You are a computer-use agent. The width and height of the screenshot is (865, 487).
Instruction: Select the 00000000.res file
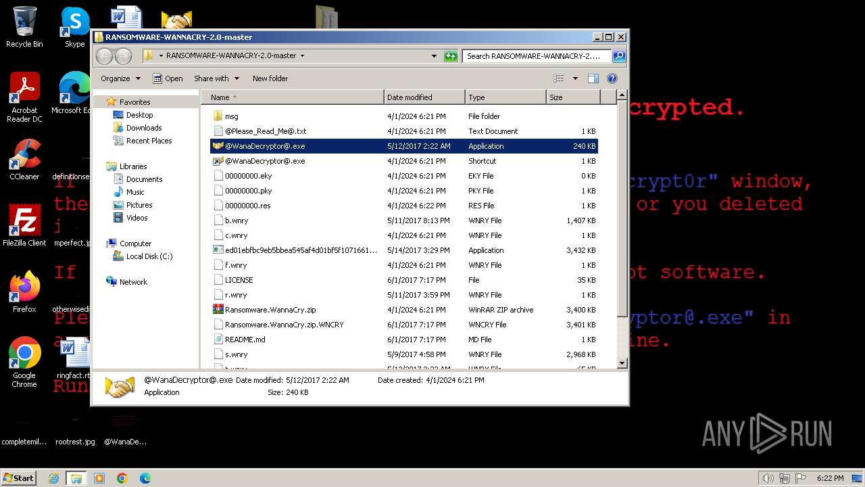404,206
